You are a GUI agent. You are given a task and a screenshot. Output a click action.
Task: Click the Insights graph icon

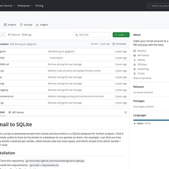click(37, 25)
